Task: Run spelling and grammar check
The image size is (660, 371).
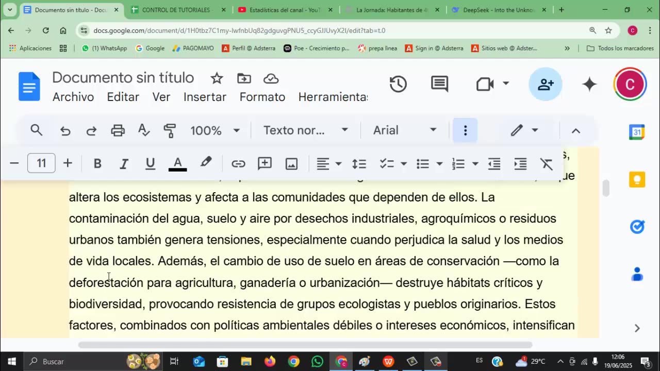Action: pos(144,130)
